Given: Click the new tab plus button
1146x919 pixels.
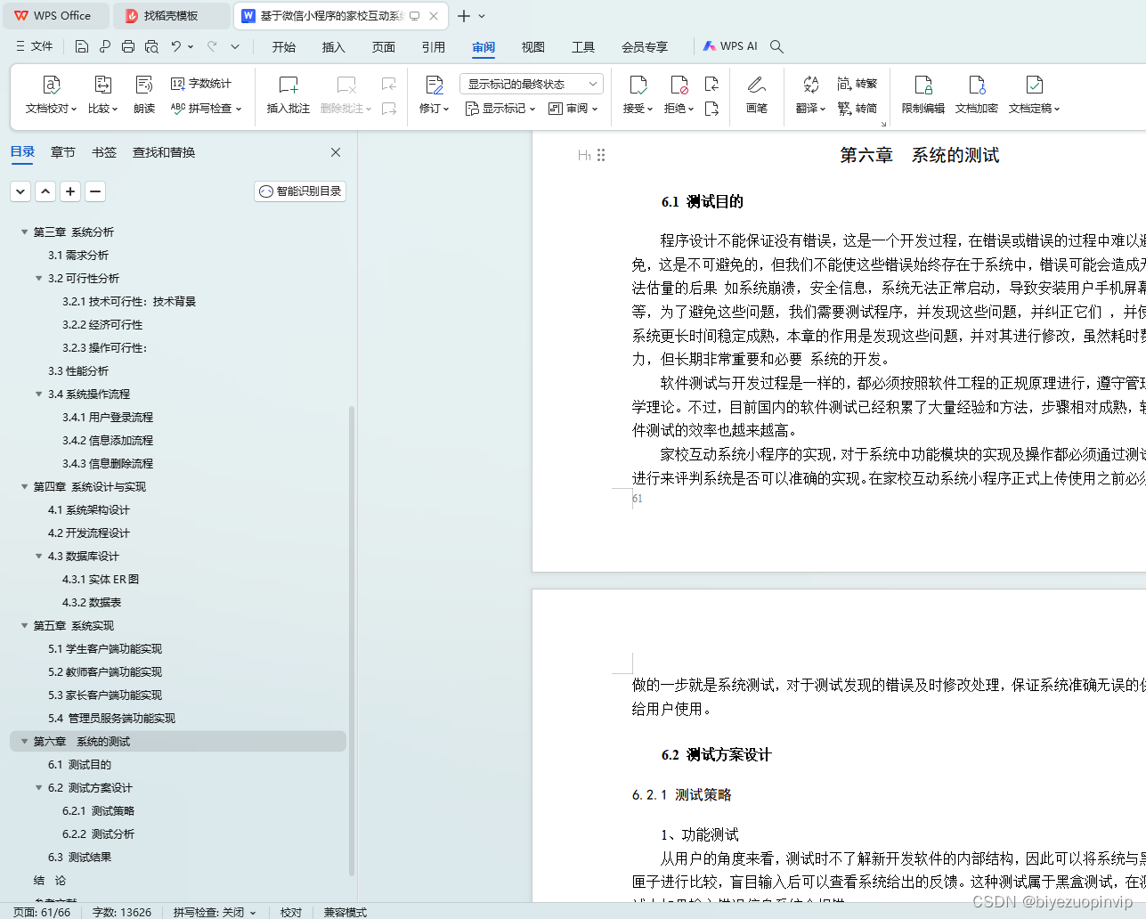Looking at the screenshot, I should point(464,16).
